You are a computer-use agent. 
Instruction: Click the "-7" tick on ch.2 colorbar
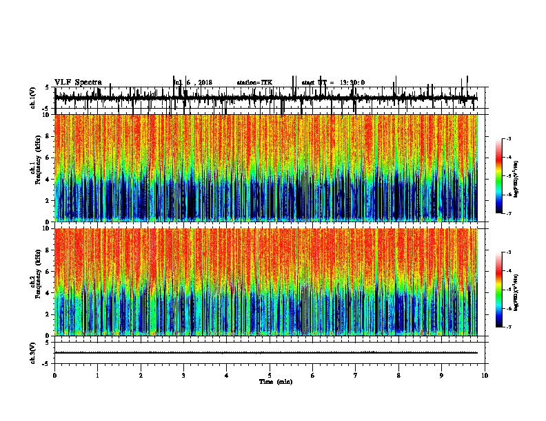point(509,327)
